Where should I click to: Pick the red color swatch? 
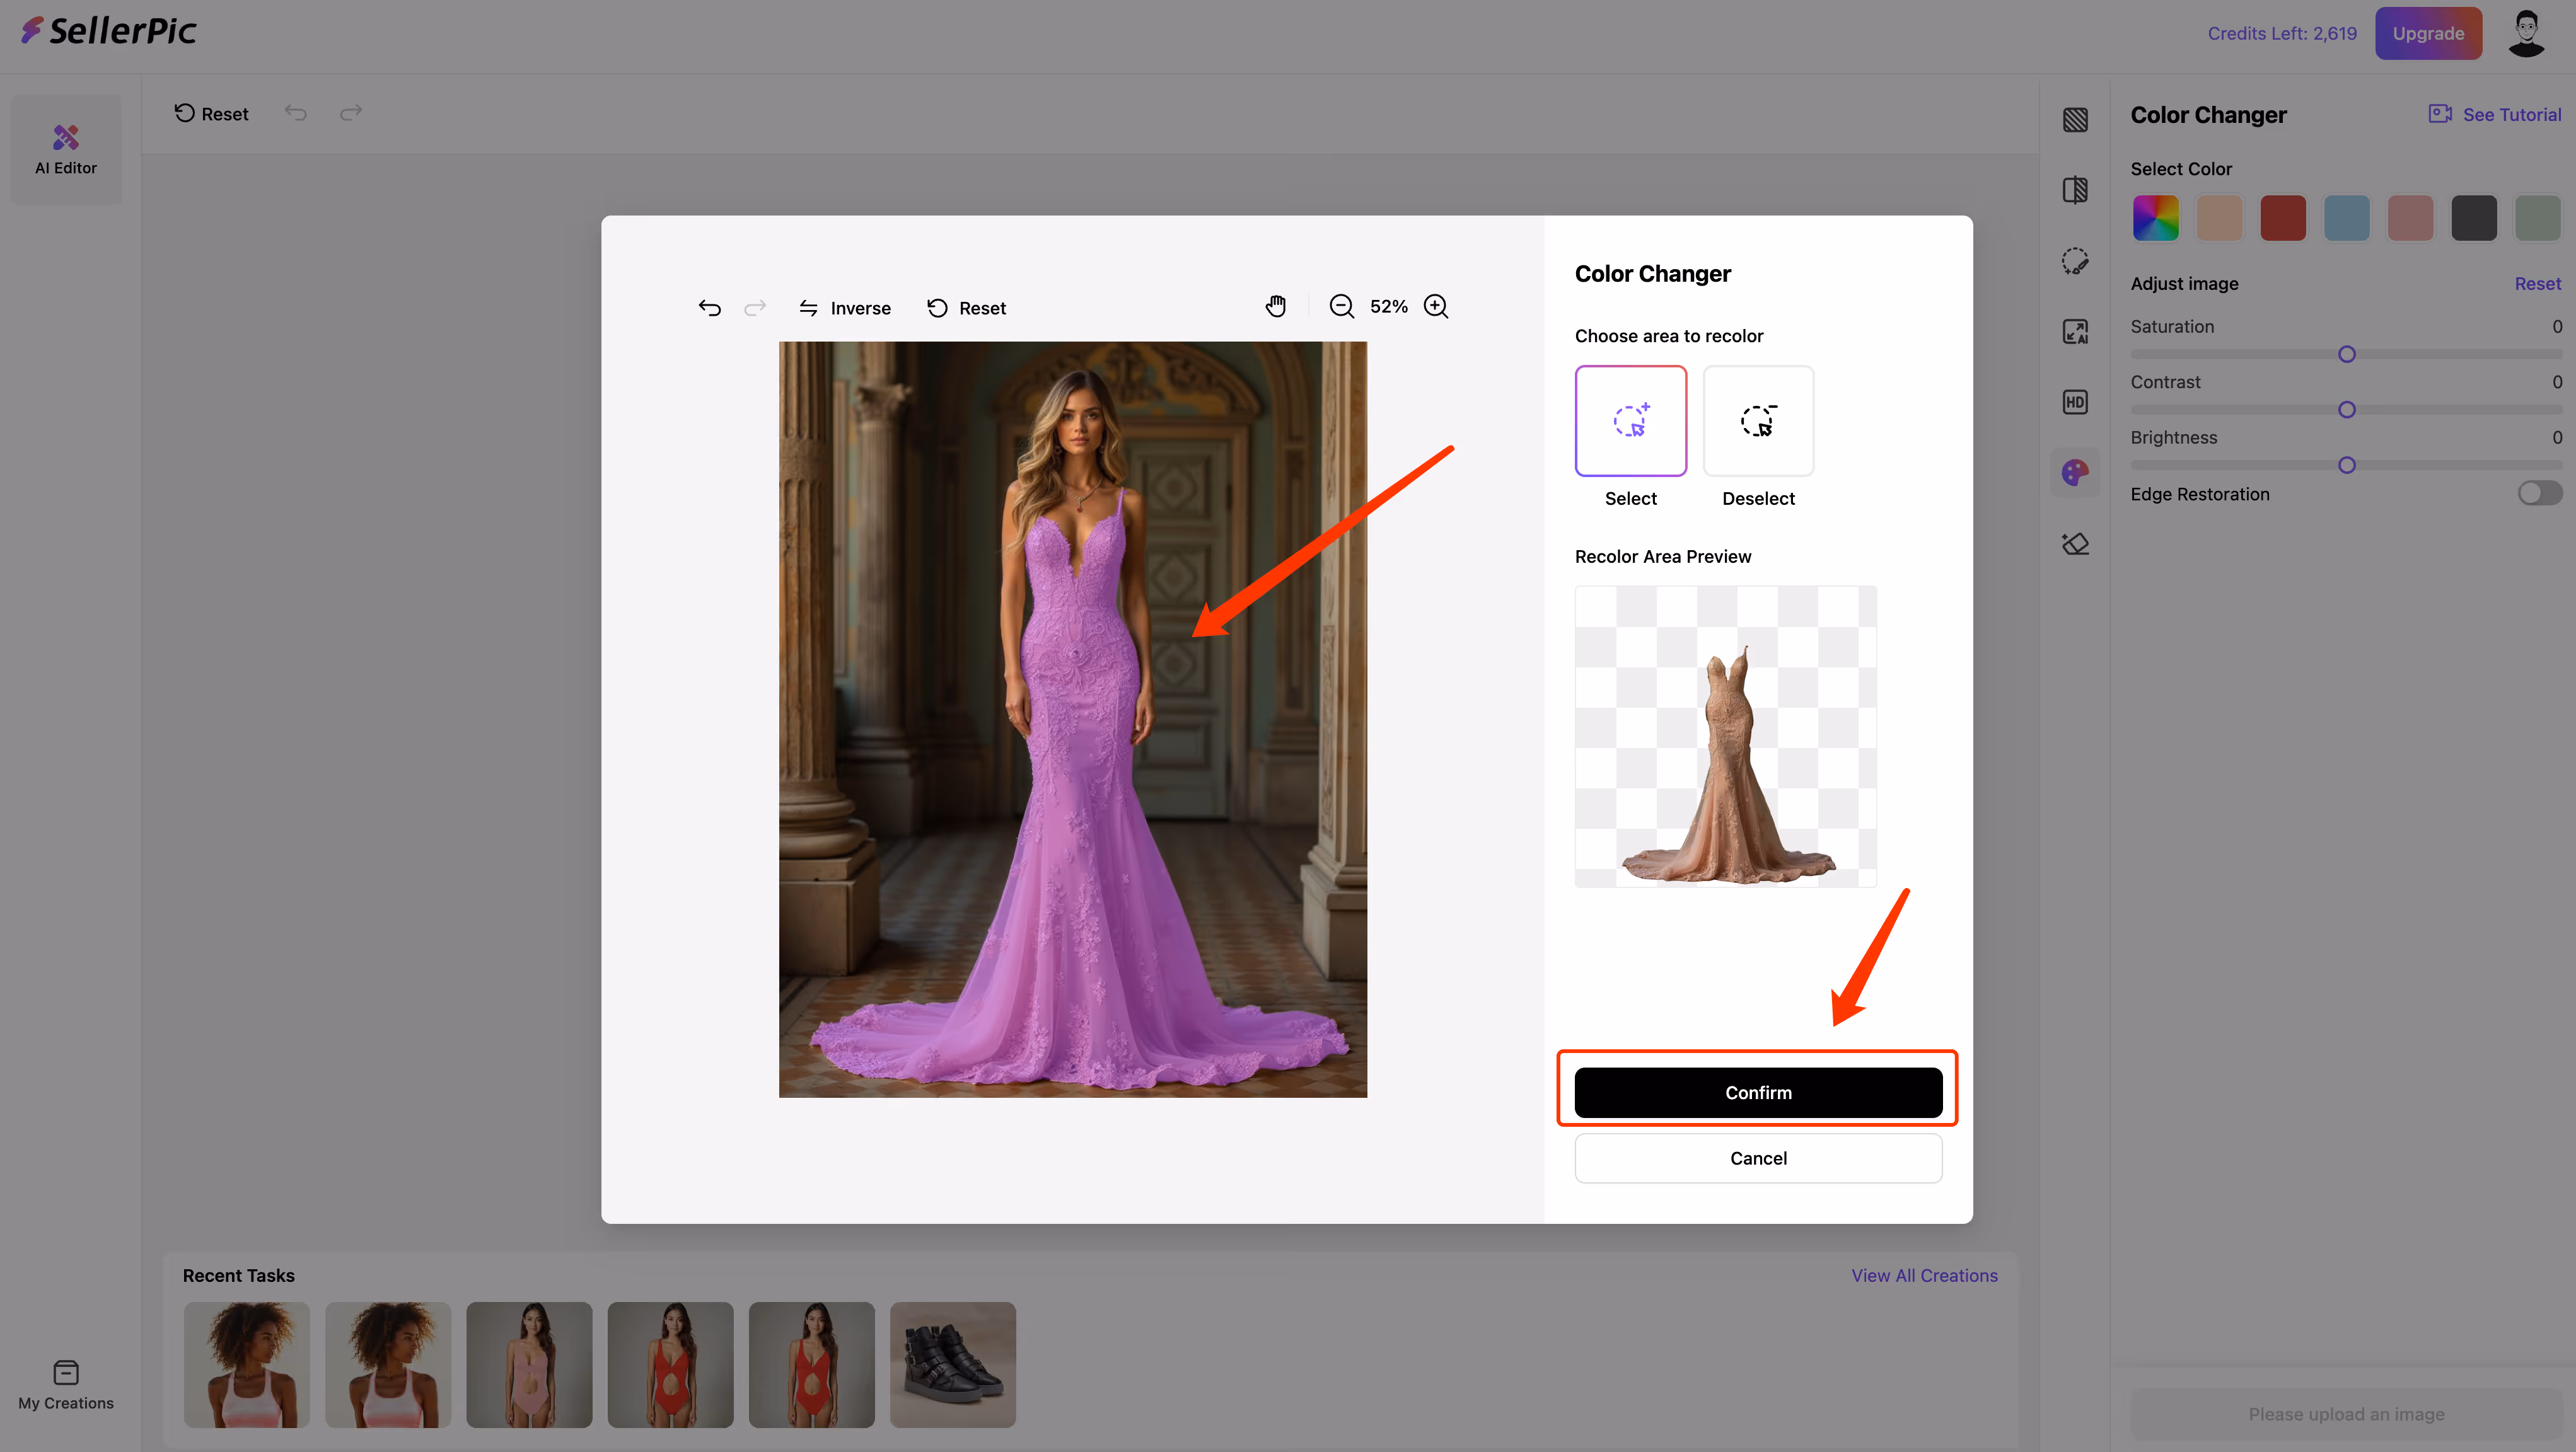pos(2282,218)
